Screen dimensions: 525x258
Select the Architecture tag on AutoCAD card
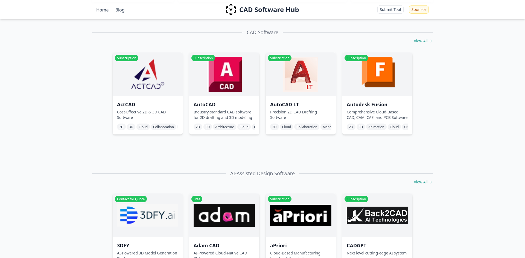point(224,127)
